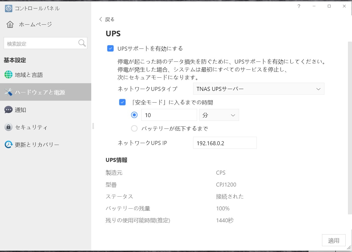Click the ネットワークUPS IP address field
Image resolution: width=352 pixels, height=252 pixels.
[224, 143]
